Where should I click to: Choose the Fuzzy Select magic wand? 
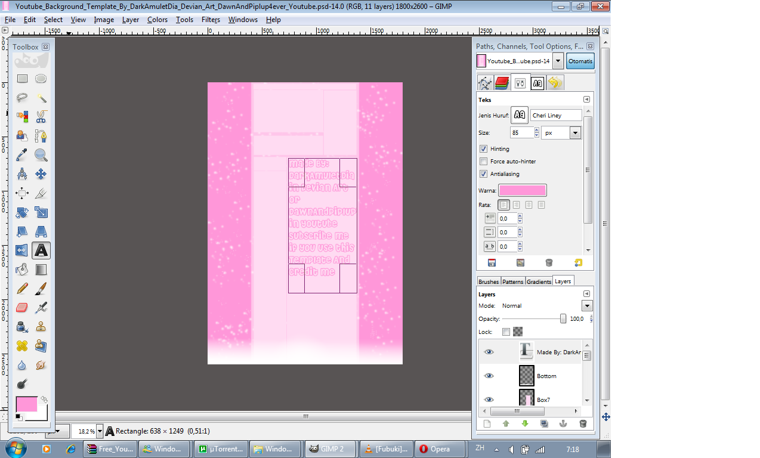coord(41,98)
